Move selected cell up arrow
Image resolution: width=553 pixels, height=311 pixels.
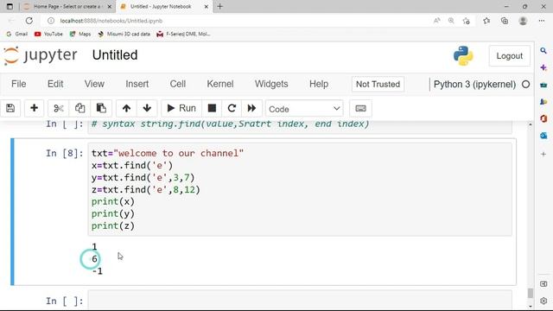pyautogui.click(x=126, y=108)
